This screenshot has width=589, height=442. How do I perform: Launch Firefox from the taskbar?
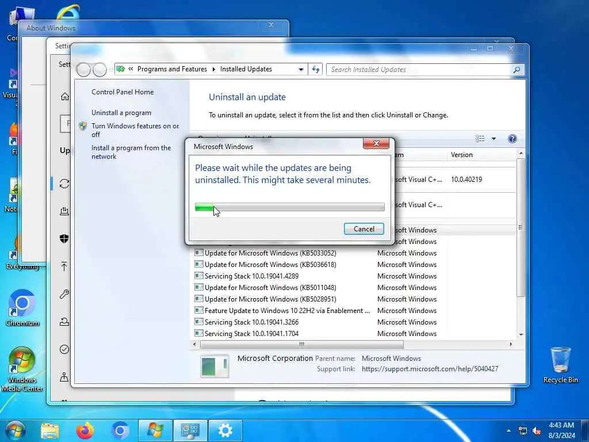point(85,430)
